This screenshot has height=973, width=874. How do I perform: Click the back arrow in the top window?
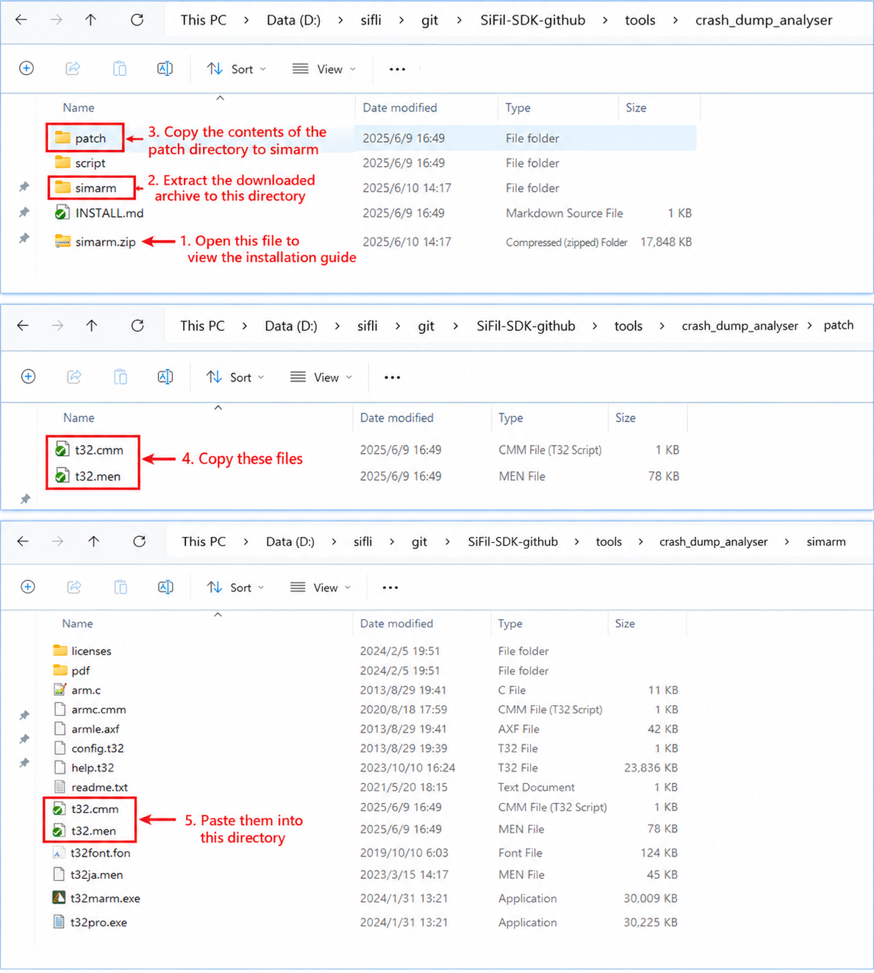(21, 20)
